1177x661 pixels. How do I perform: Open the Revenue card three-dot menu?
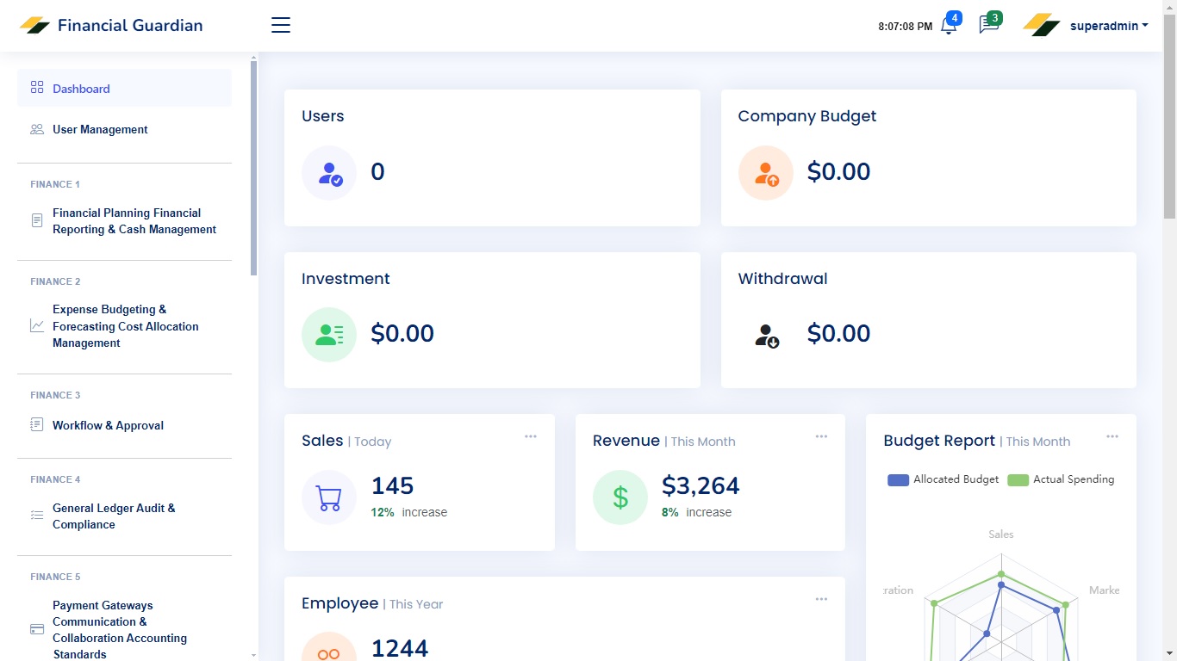(821, 437)
